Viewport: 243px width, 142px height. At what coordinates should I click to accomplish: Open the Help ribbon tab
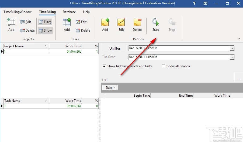86,12
